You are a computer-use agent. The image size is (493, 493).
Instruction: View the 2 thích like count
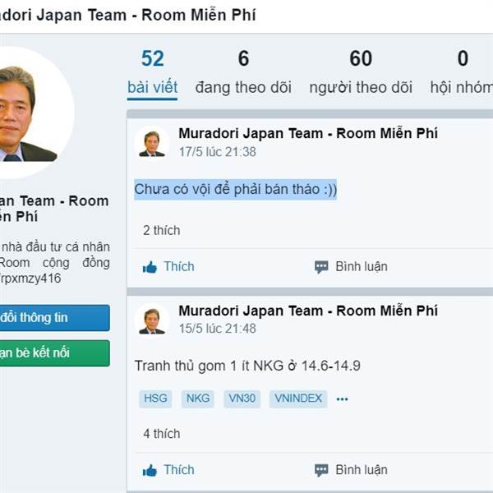coord(161,231)
